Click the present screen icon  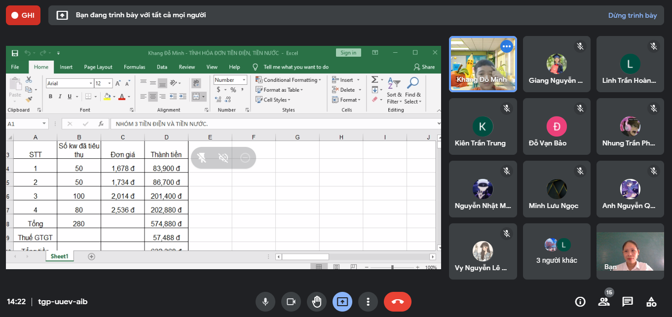click(x=342, y=302)
